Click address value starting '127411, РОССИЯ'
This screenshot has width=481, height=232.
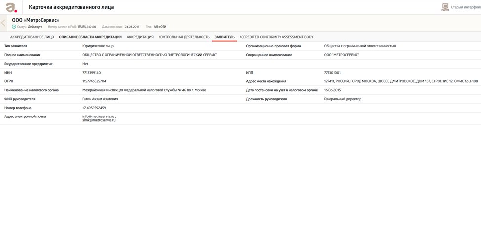401,81
